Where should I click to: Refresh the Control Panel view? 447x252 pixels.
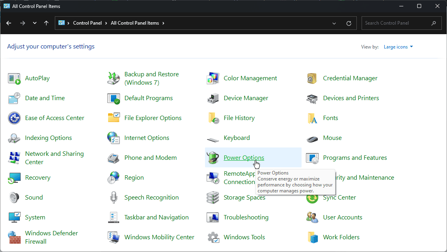point(348,23)
